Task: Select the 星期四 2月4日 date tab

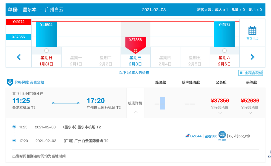Action: 165,61
